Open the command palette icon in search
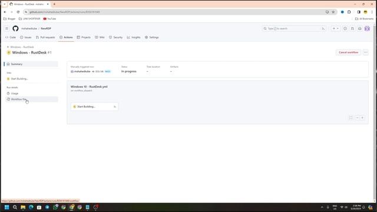 pyautogui.click(x=323, y=28)
